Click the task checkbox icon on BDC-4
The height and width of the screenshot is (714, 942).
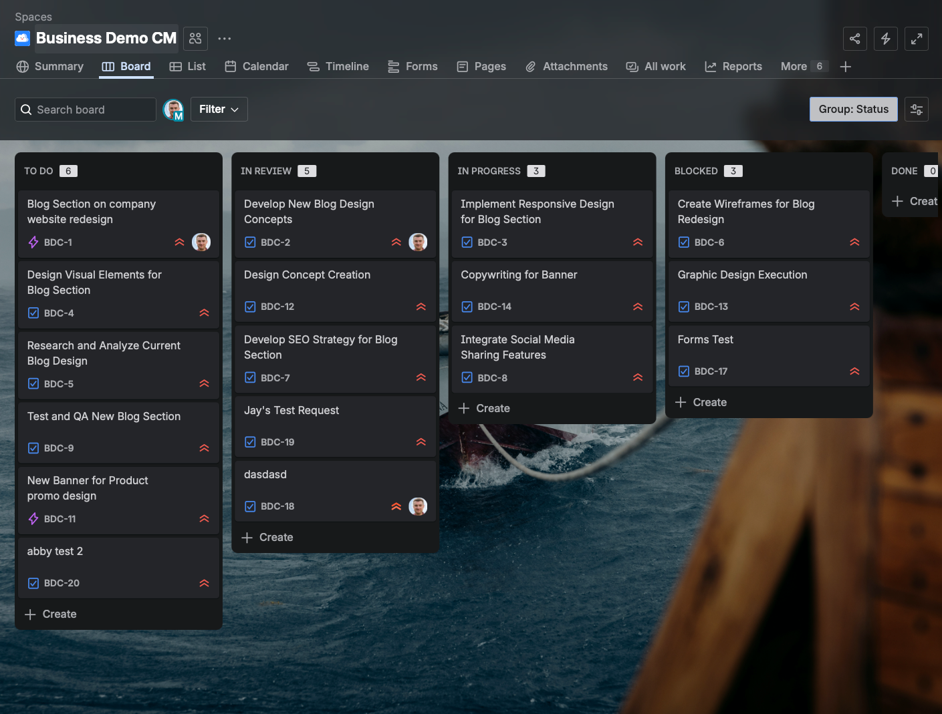pos(33,313)
